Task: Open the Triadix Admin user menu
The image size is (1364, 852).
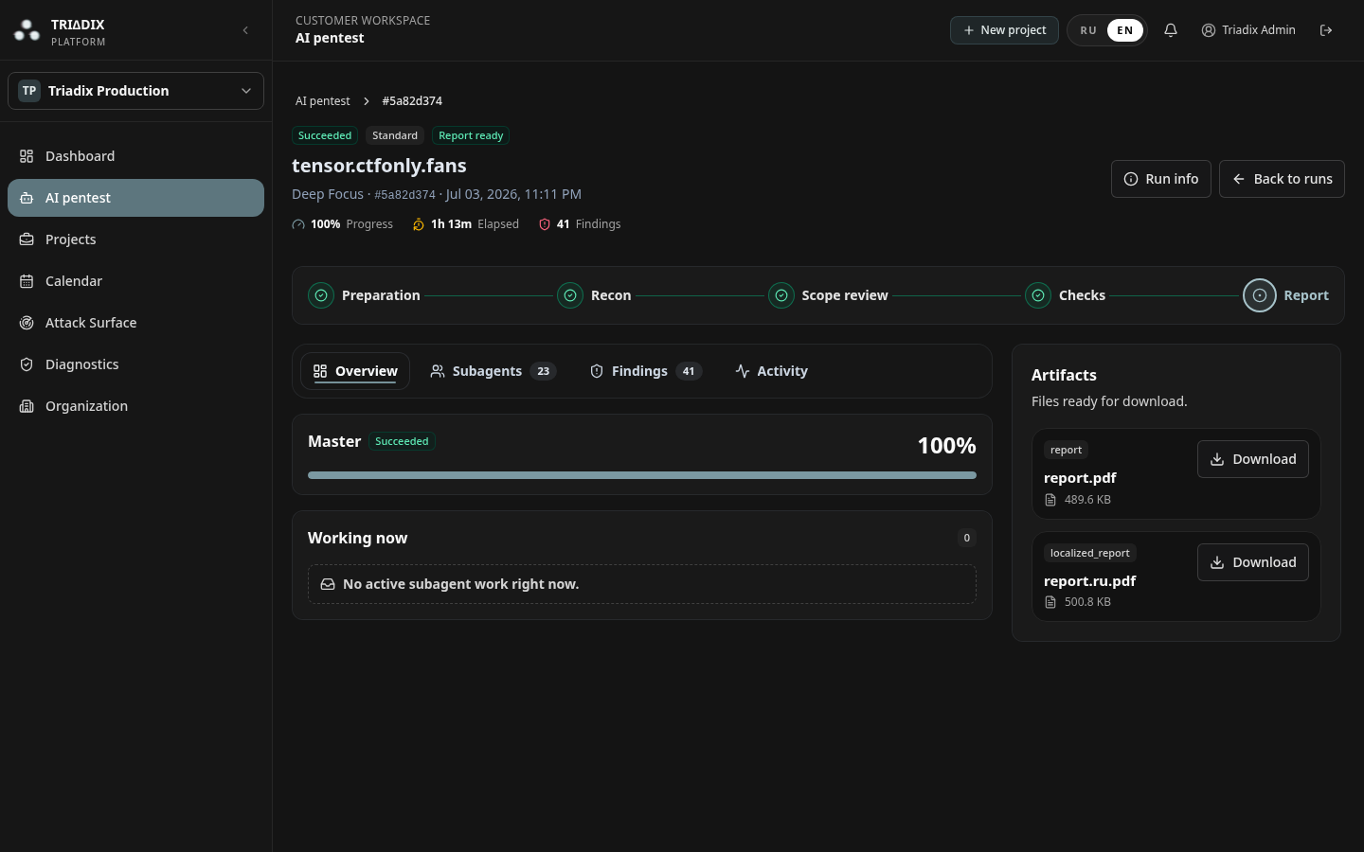Action: click(1248, 30)
